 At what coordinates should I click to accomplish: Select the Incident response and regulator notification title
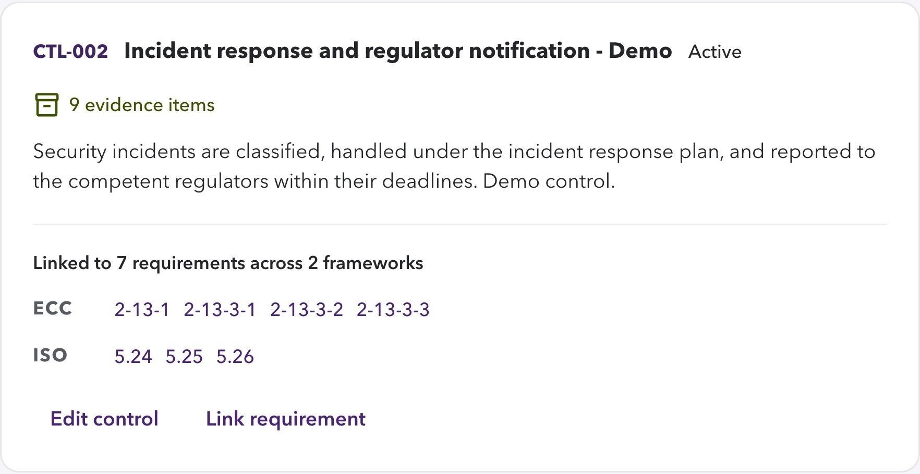coord(398,51)
